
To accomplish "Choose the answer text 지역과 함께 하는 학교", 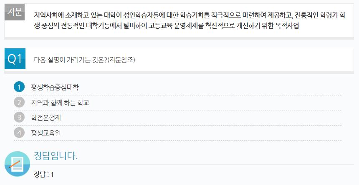I will point(60,102).
